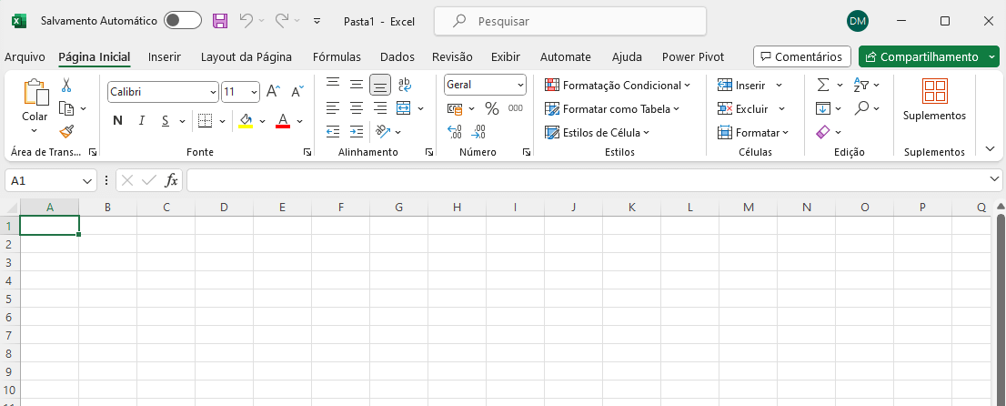Click the Find and Select magnifier icon
This screenshot has width=1006, height=406.
click(861, 108)
